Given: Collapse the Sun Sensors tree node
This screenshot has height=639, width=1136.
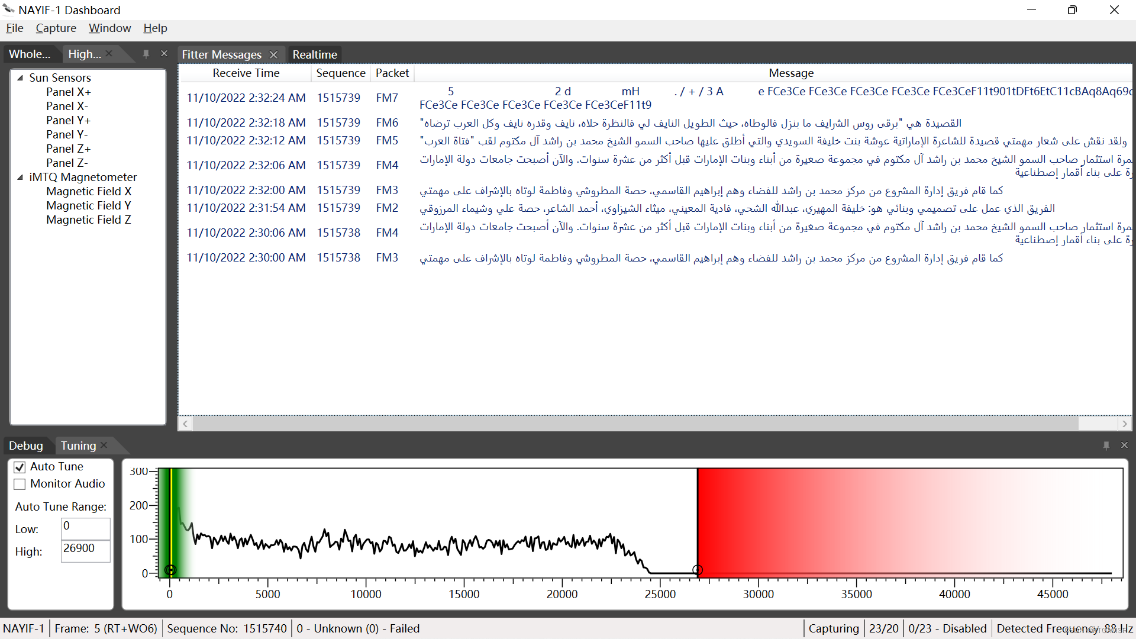Looking at the screenshot, I should pyautogui.click(x=20, y=78).
